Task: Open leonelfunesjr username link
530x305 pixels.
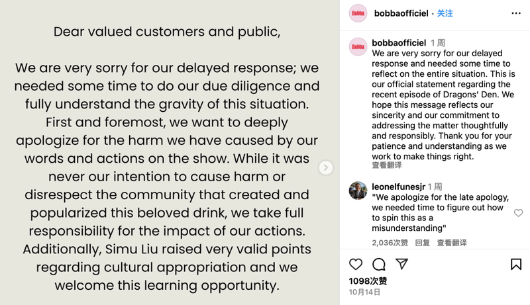Action: click(x=399, y=187)
